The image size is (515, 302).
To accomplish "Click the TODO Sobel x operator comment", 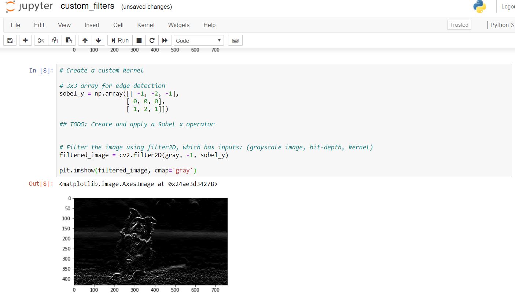I will [137, 124].
